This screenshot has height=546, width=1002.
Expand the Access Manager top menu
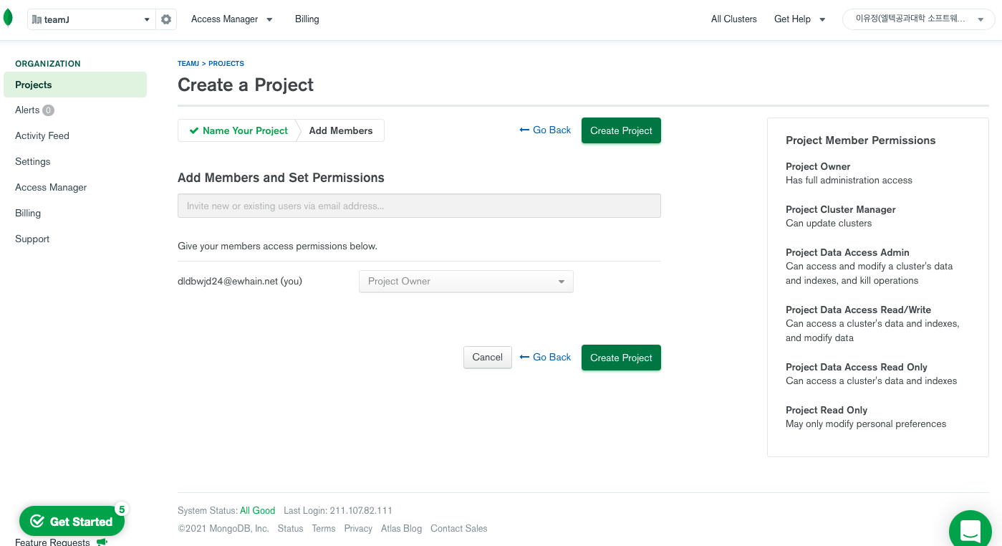[231, 19]
